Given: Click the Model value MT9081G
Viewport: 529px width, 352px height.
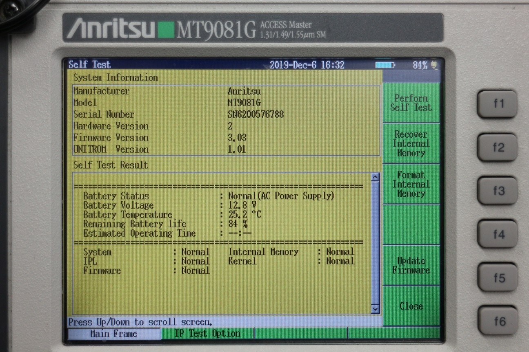Looking at the screenshot, I should pyautogui.click(x=244, y=103).
